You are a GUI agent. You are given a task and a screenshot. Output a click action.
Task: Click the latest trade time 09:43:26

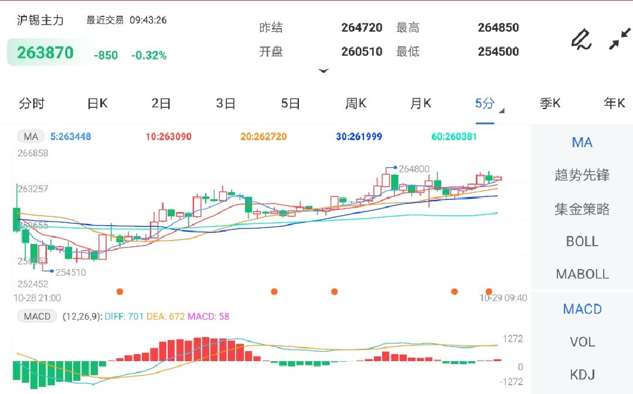click(148, 20)
